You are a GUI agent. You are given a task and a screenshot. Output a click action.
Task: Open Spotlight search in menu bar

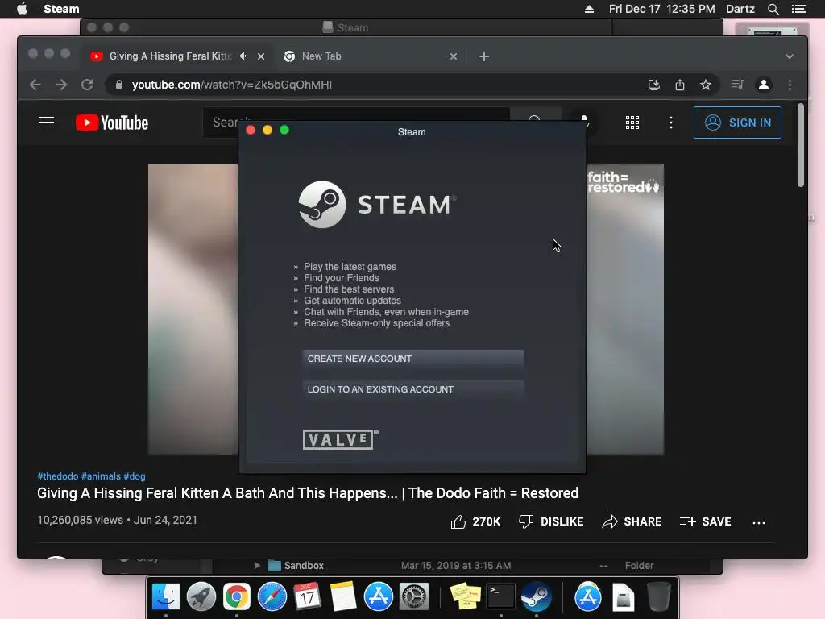[773, 9]
